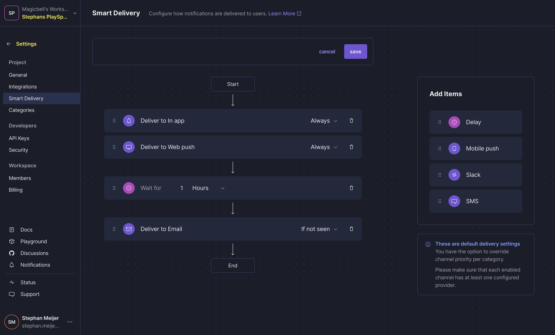This screenshot has height=335, width=555.
Task: Click the save button
Action: (x=355, y=52)
